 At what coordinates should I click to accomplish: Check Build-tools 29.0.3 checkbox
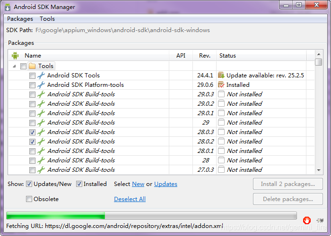click(x=32, y=94)
